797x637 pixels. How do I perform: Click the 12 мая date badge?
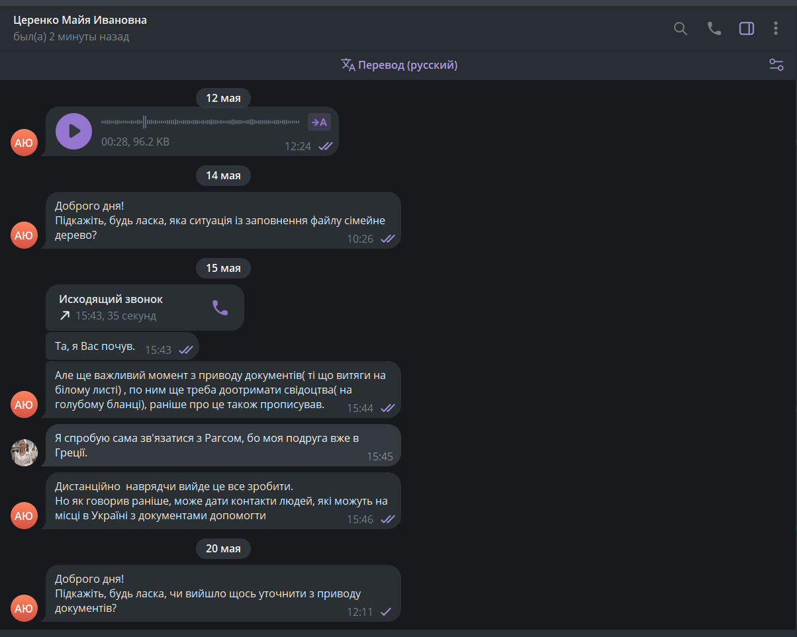click(223, 99)
